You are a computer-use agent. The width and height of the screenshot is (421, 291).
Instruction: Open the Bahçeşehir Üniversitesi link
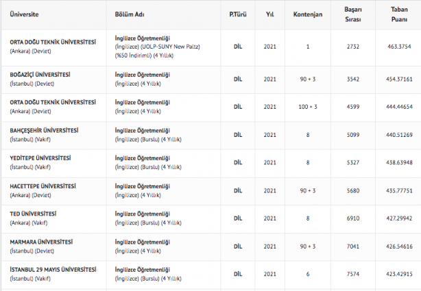[x=44, y=130]
